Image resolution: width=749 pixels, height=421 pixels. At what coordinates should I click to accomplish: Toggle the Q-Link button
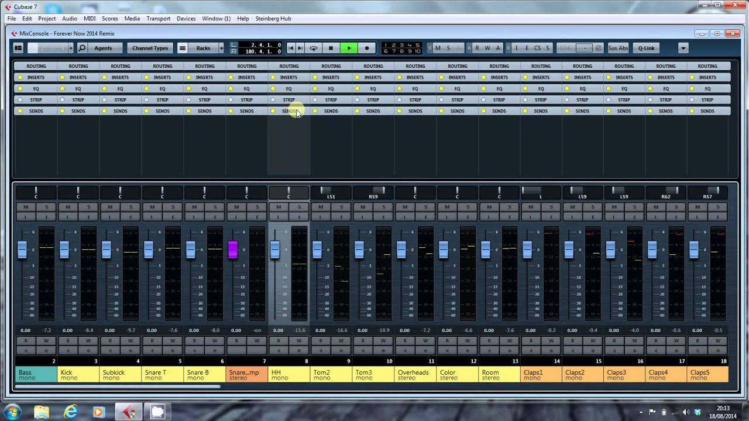647,48
